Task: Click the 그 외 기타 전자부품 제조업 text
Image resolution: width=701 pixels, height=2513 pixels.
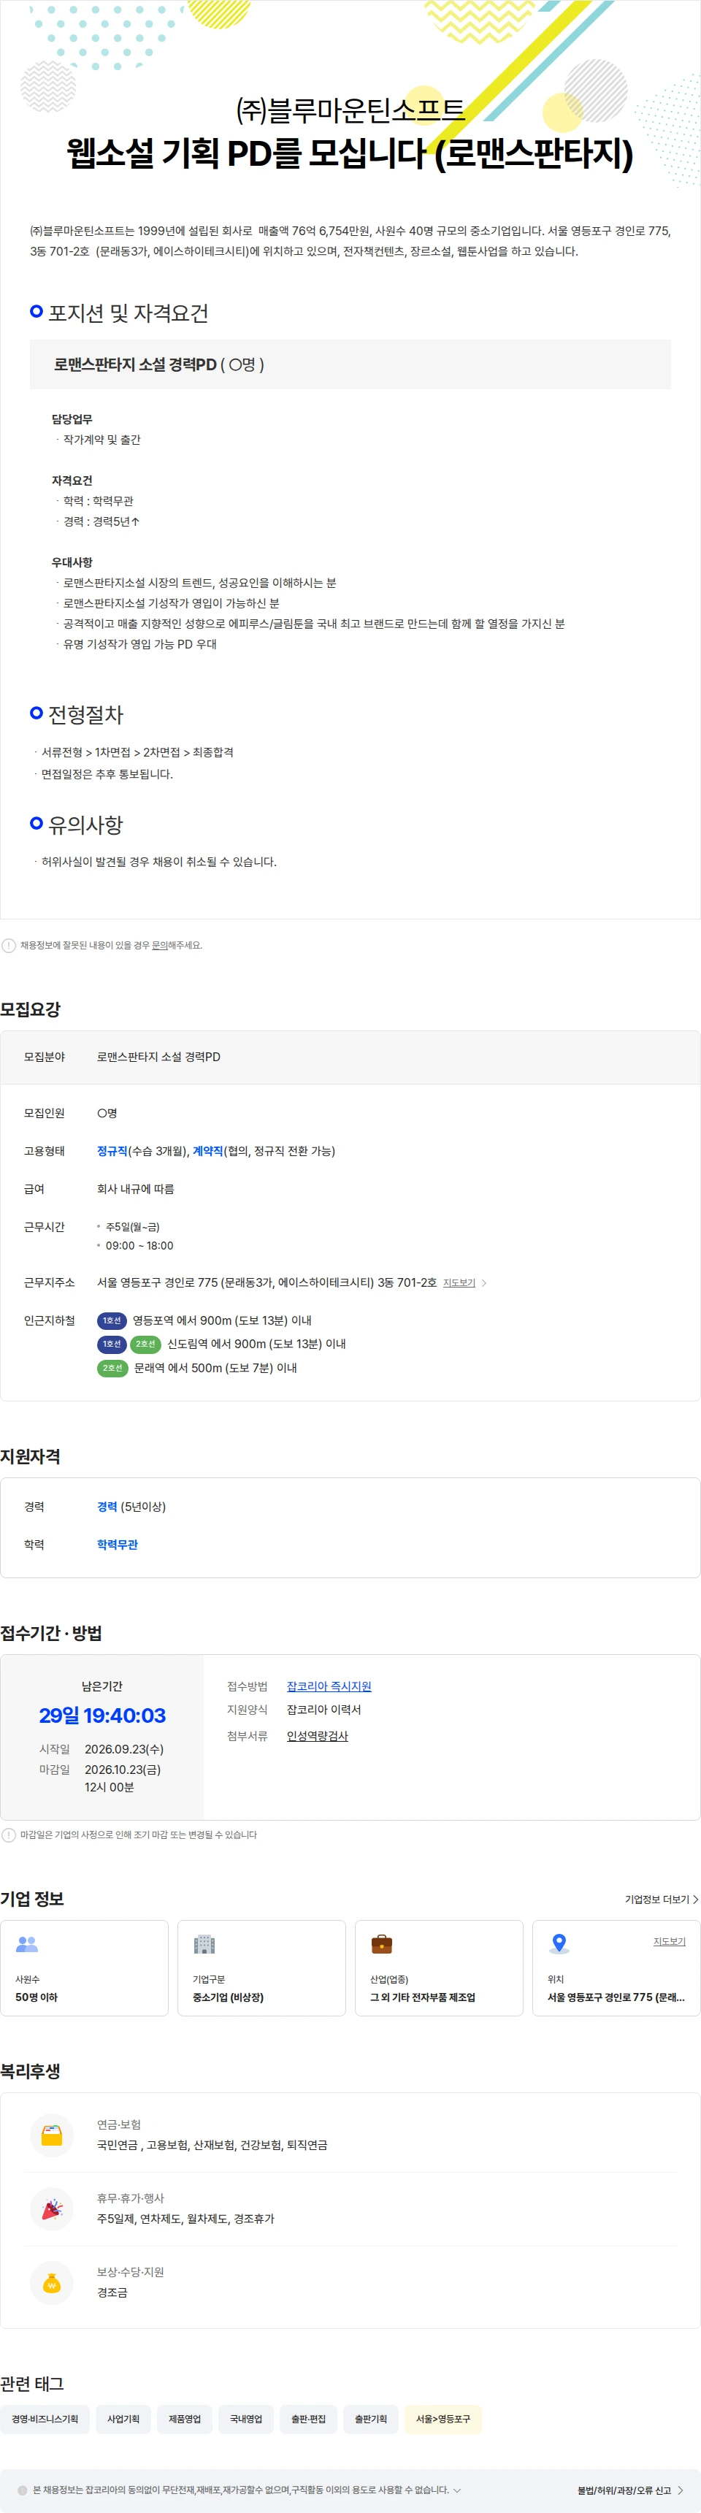Action: click(422, 1997)
